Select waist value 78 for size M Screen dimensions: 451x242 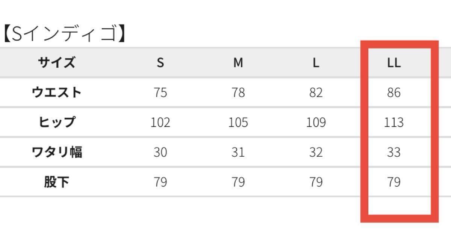click(238, 92)
